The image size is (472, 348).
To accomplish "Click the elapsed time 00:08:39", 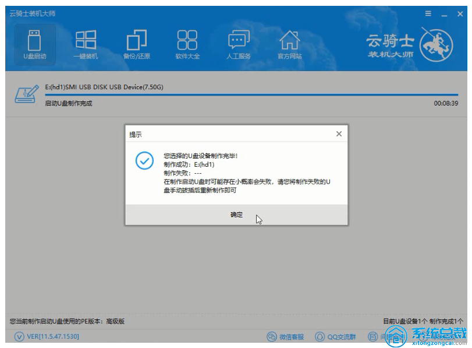I will click(x=446, y=103).
